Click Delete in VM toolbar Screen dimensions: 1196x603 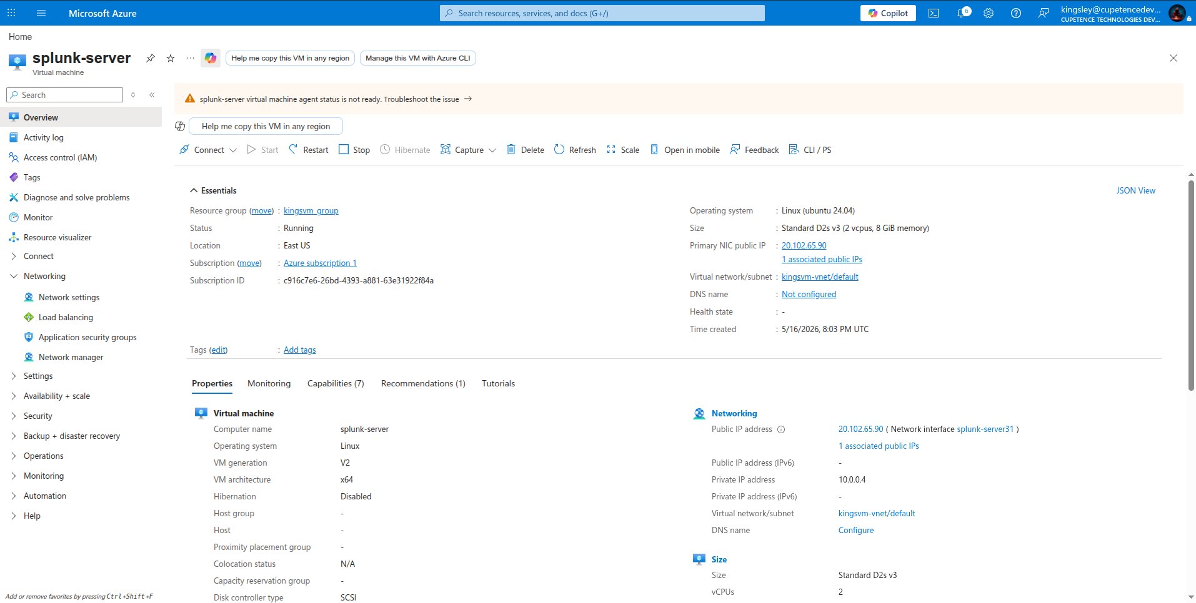pyautogui.click(x=526, y=150)
